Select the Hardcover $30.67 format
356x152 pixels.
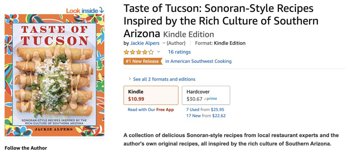click(x=206, y=95)
